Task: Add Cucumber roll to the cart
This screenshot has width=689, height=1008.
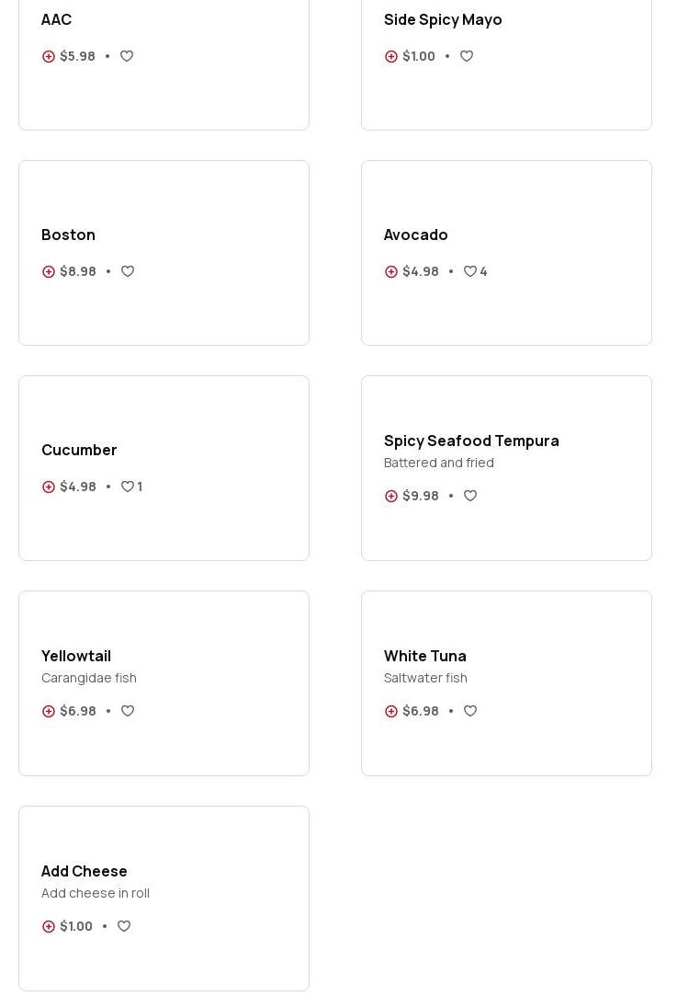Action: point(49,487)
